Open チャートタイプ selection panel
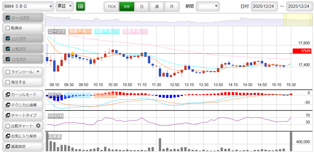Image resolution: width=314 pixels, height=153 pixels. coord(23,115)
